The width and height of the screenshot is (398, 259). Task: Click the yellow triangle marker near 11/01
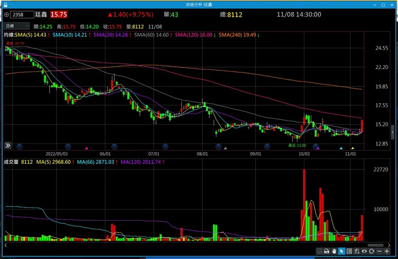[353, 148]
